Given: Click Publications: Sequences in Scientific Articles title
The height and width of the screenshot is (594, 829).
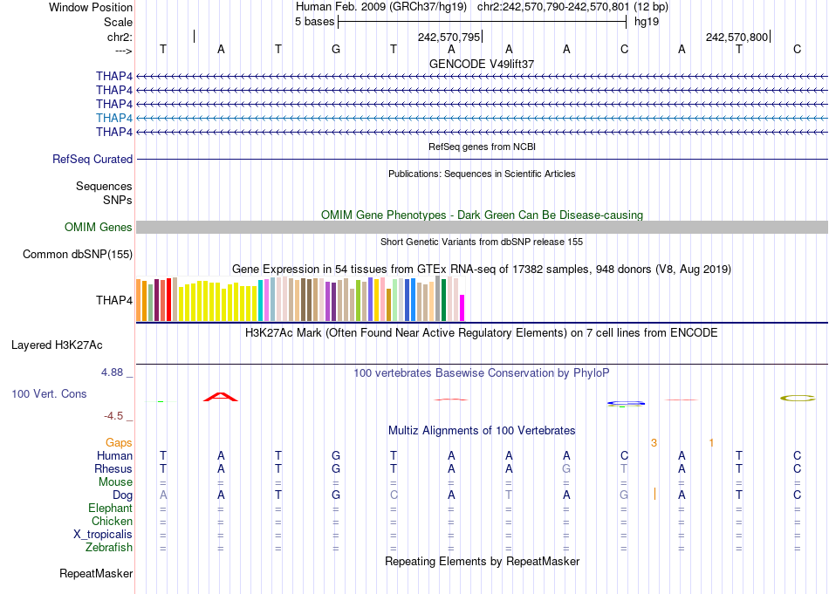Looking at the screenshot, I should pyautogui.click(x=482, y=174).
